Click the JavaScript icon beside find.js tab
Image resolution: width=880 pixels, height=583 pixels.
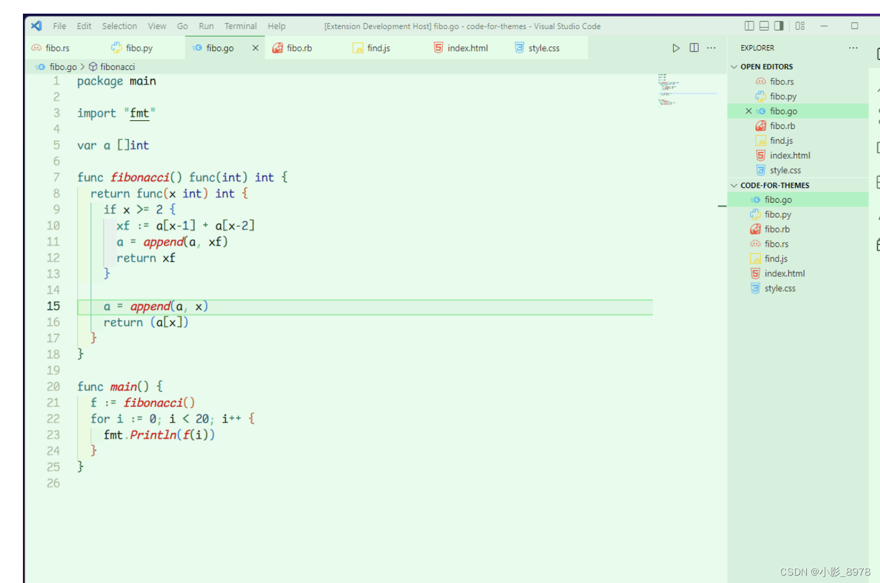tap(358, 47)
